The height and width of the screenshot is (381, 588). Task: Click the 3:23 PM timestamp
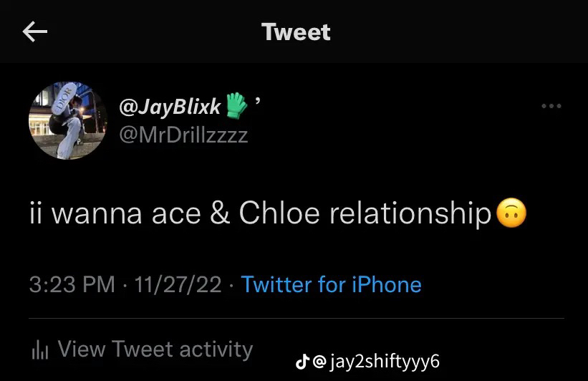click(x=72, y=284)
